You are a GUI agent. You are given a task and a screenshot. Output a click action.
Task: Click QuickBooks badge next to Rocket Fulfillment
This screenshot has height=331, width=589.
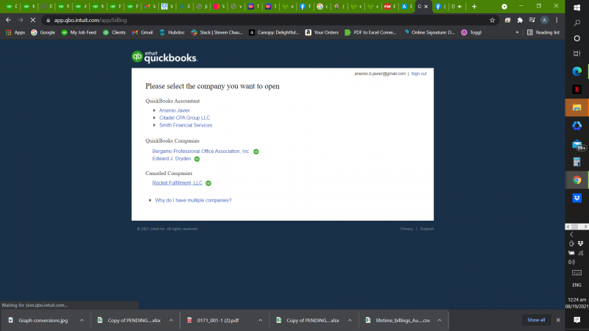click(x=208, y=183)
